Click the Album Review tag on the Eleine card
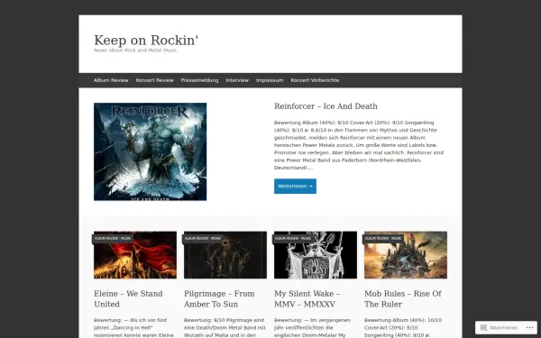Screen dimensions: 541x338 pyautogui.click(x=105, y=238)
